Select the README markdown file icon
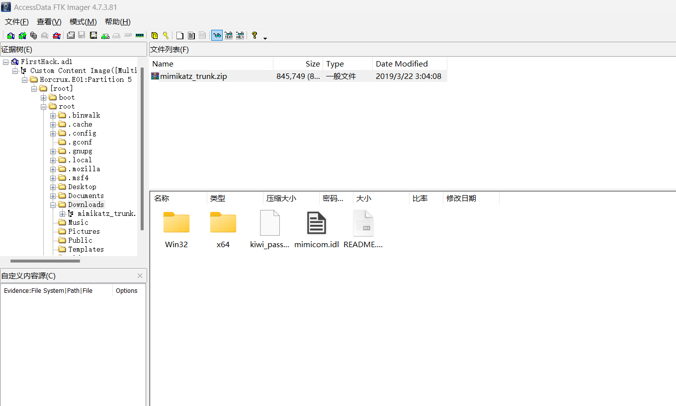The image size is (676, 406). (x=363, y=222)
